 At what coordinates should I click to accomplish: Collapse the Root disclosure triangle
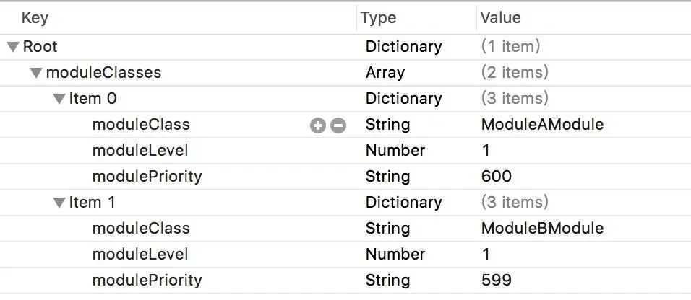pos(13,48)
